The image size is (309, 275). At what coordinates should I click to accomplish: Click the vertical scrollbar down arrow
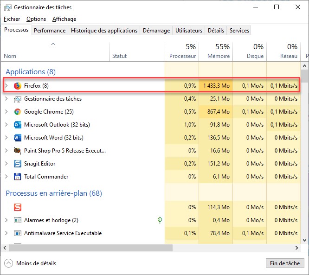pos(304,240)
